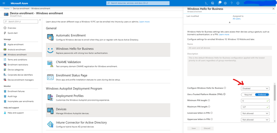
Task: Click the Terms and conditions icon
Action: pyautogui.click(x=5, y=60)
